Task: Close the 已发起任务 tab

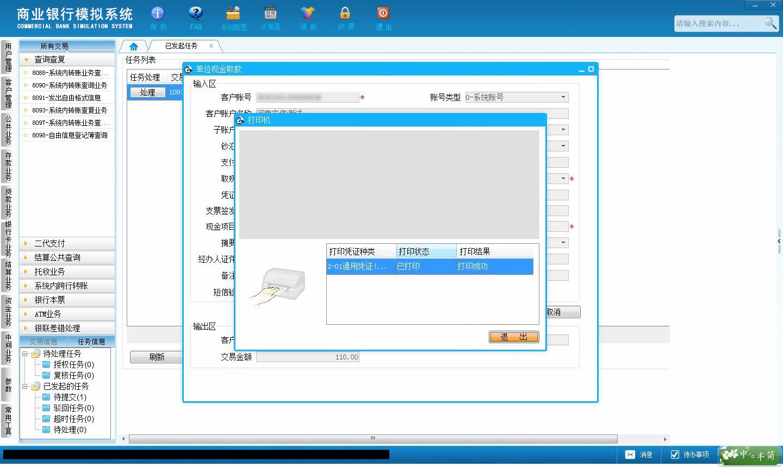Action: tap(211, 46)
